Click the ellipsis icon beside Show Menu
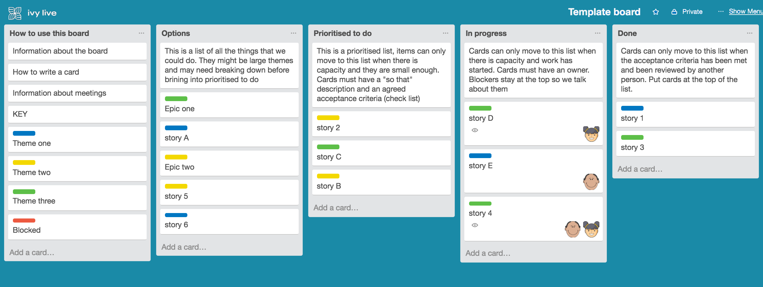Viewport: 763px width, 287px height. [x=721, y=12]
